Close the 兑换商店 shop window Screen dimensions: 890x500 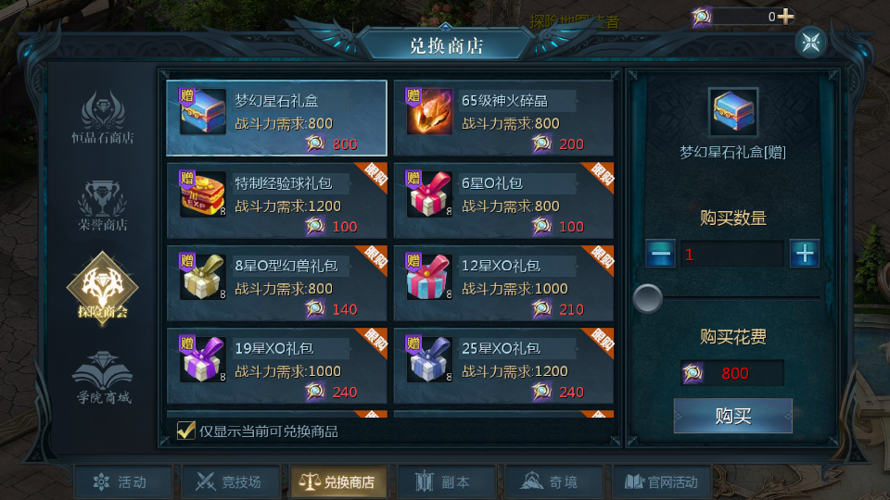810,42
